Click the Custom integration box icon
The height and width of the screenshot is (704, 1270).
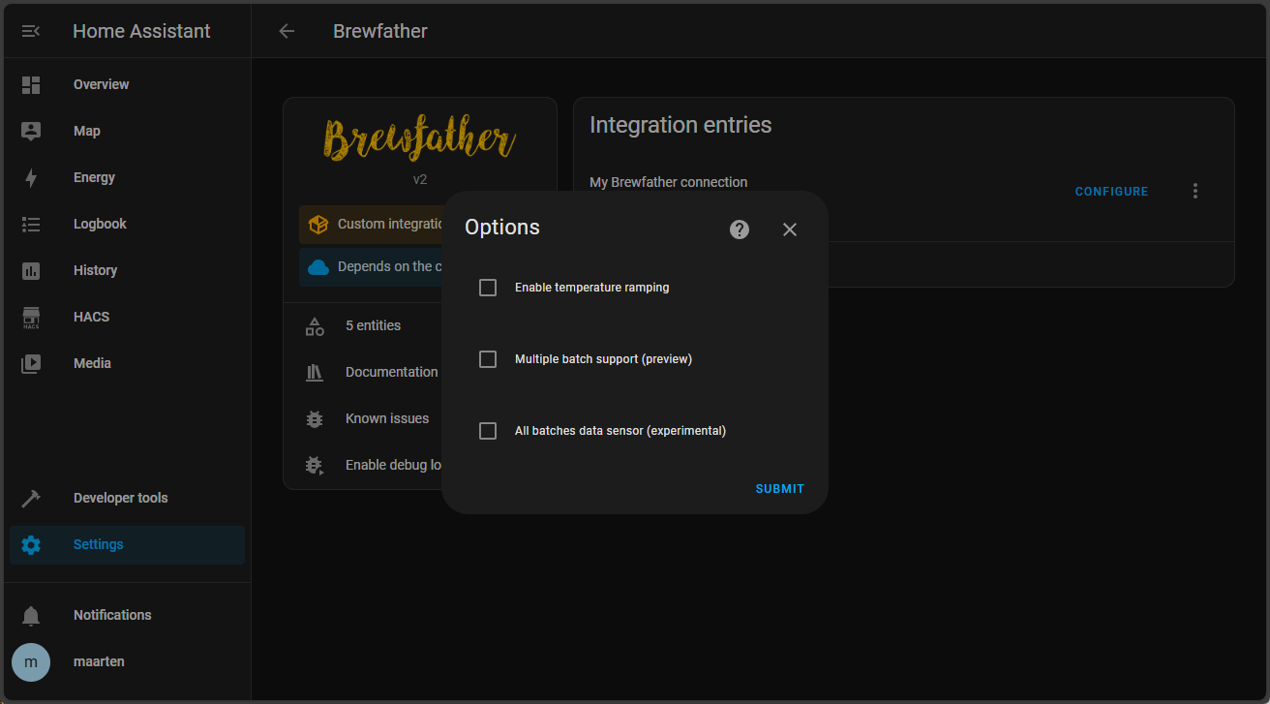[x=318, y=224]
